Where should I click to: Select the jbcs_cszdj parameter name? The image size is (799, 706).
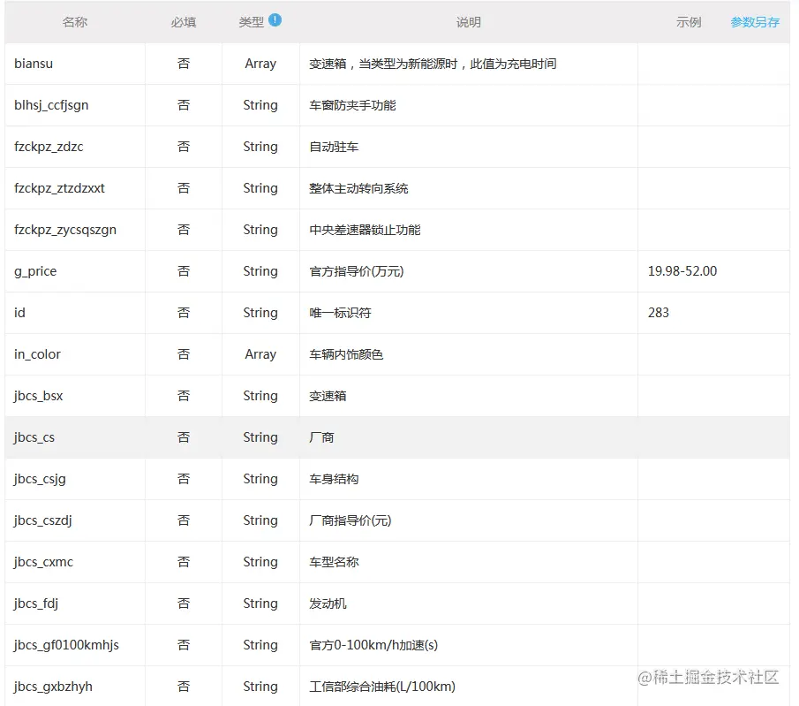43,520
